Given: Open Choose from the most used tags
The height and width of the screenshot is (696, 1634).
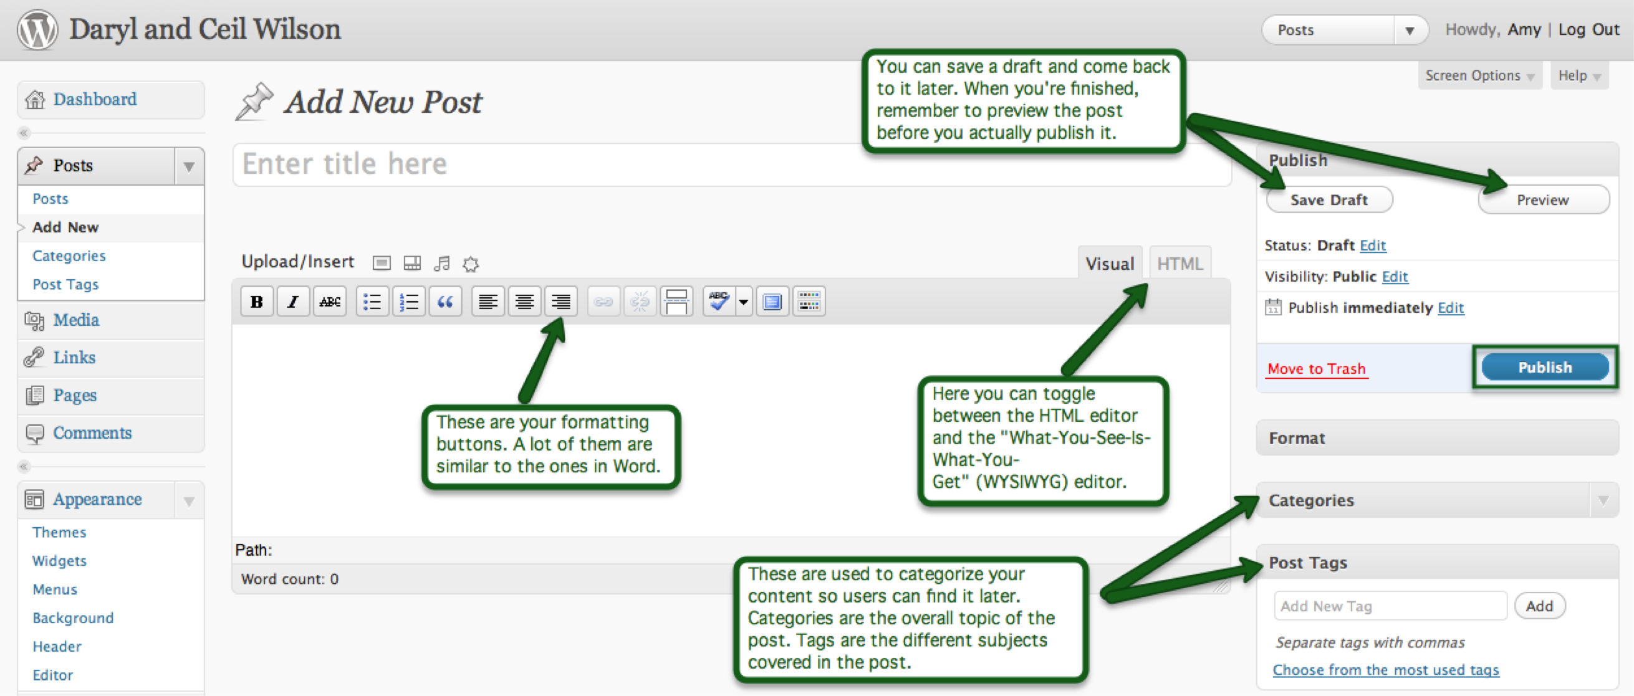Looking at the screenshot, I should click(1385, 669).
